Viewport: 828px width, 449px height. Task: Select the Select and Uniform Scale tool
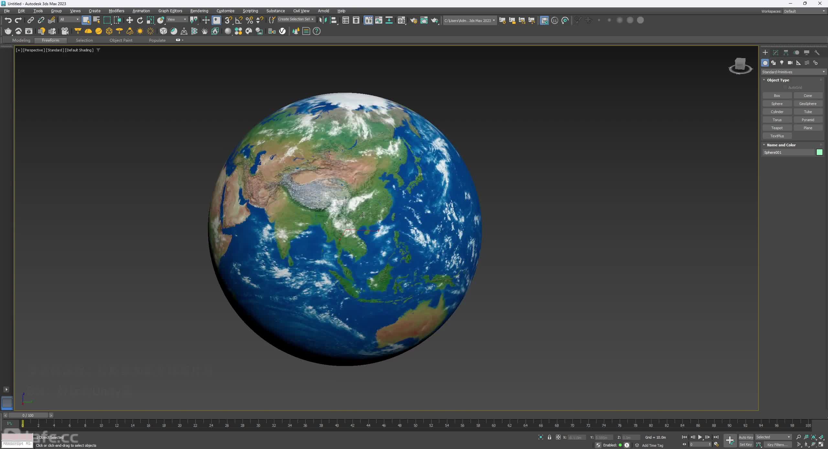(150, 20)
